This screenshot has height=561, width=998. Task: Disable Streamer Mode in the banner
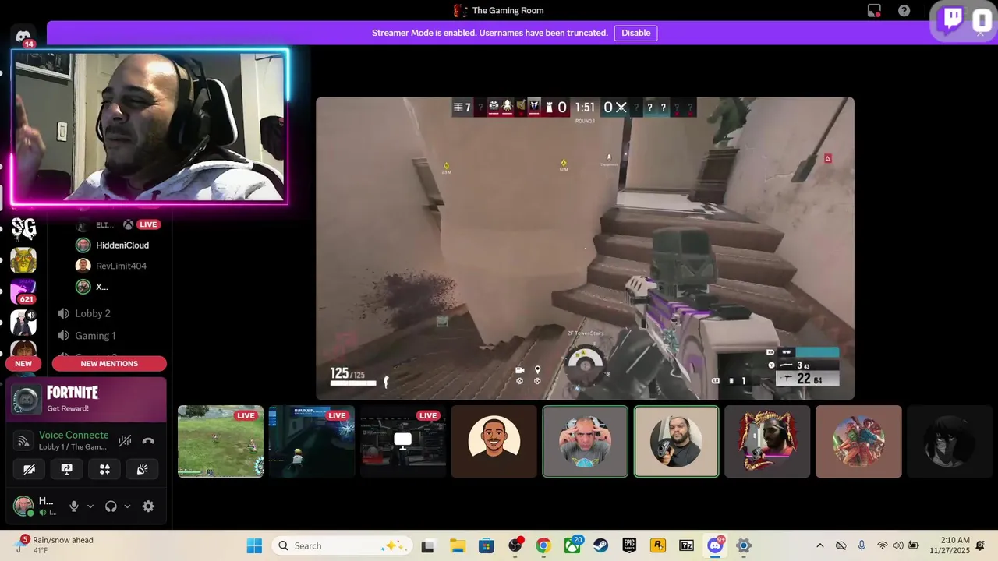pos(635,33)
